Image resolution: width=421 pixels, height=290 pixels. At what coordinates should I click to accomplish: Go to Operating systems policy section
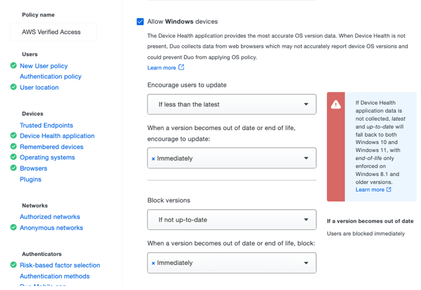coord(47,157)
